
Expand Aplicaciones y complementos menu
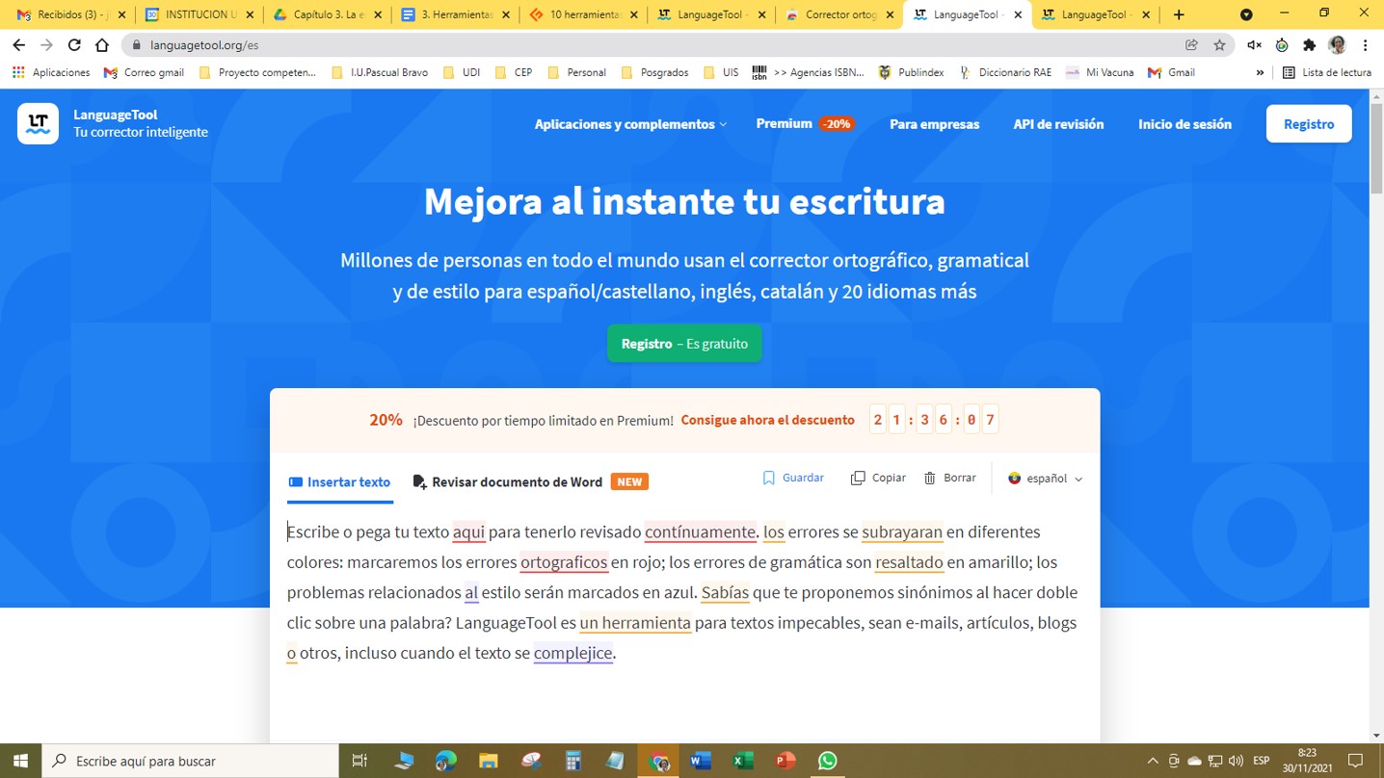point(630,124)
